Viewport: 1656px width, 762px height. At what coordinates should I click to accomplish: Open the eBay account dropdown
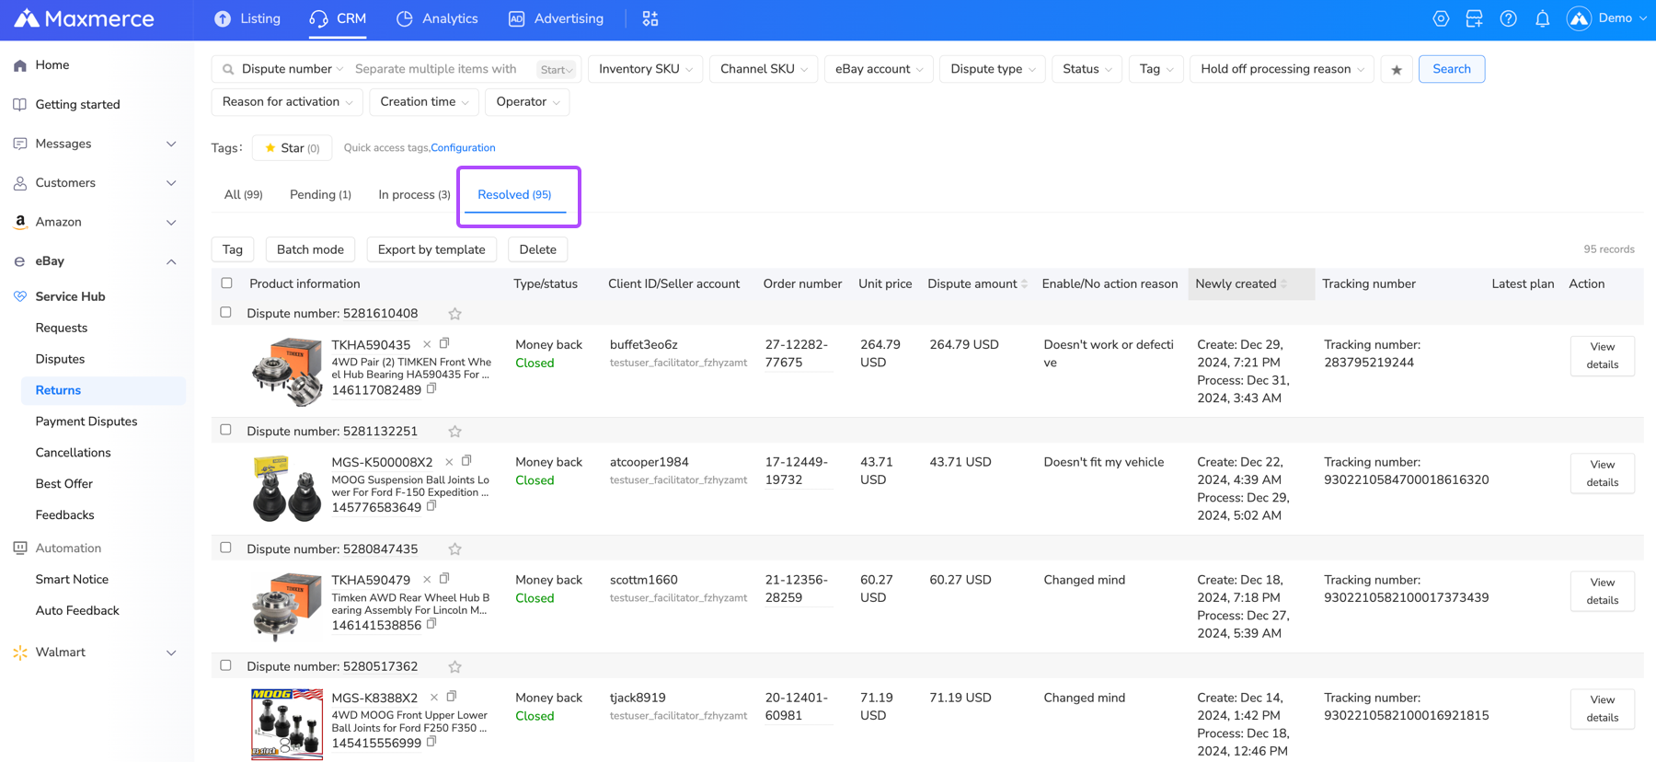click(879, 69)
